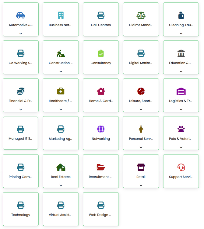Viewport: 204px width, 229px height.
Task: Click the coin stack Financial icon
Action: click(x=21, y=91)
